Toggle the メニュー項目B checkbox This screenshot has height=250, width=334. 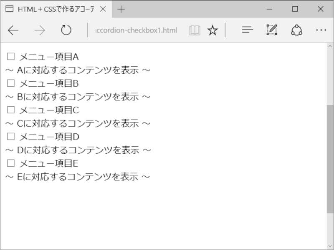(x=11, y=83)
